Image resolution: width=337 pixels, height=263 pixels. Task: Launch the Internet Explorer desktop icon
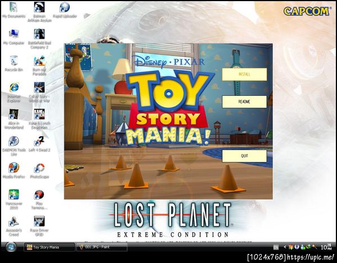pyautogui.click(x=13, y=92)
